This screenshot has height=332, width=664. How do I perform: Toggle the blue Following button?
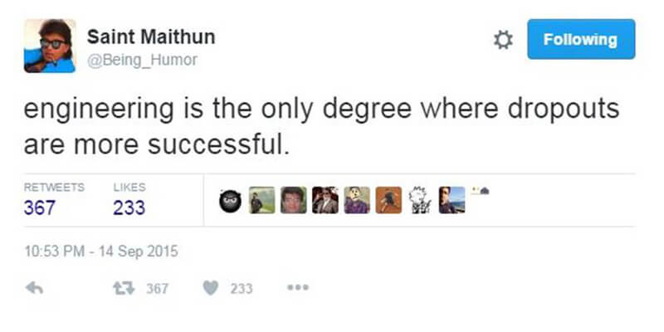(x=581, y=40)
